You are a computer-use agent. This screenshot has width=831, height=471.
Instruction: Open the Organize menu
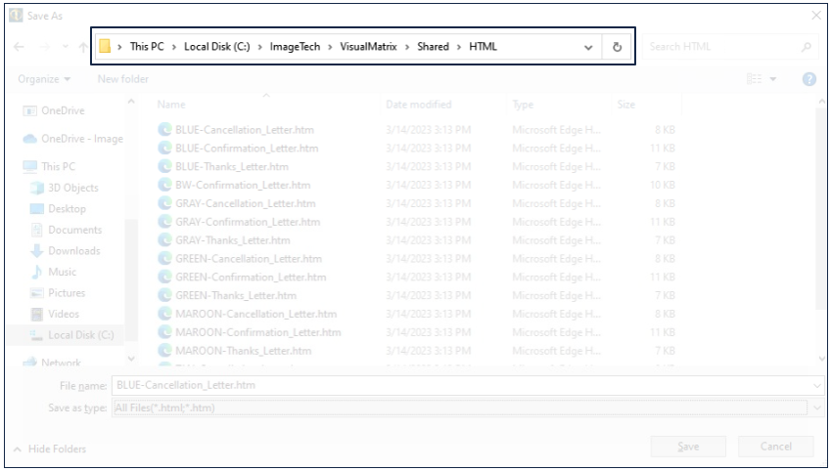point(44,79)
